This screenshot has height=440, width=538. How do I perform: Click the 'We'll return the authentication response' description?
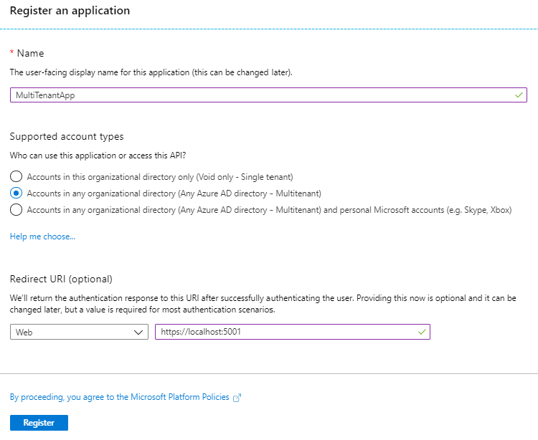(x=263, y=304)
